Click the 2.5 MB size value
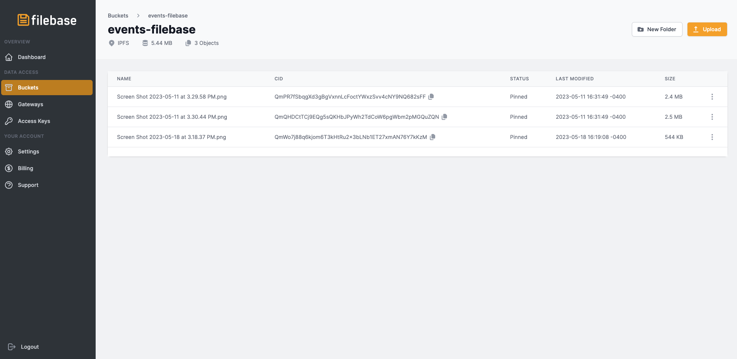The width and height of the screenshot is (737, 359). coord(673,117)
